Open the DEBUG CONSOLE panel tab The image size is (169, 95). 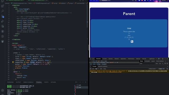pos(28,82)
